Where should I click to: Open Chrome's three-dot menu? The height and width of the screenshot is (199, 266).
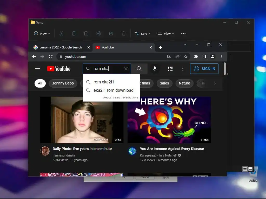click(221, 56)
